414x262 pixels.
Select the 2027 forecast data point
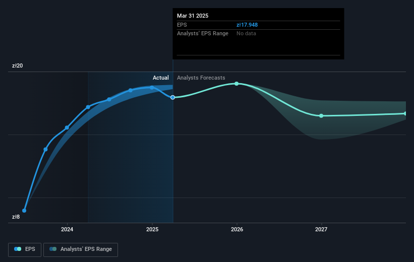pyautogui.click(x=321, y=116)
